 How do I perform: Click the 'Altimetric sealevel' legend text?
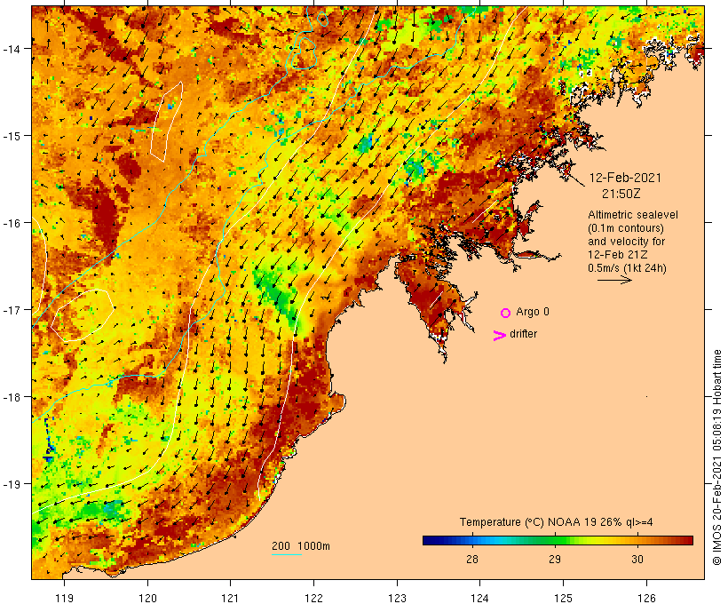click(633, 215)
